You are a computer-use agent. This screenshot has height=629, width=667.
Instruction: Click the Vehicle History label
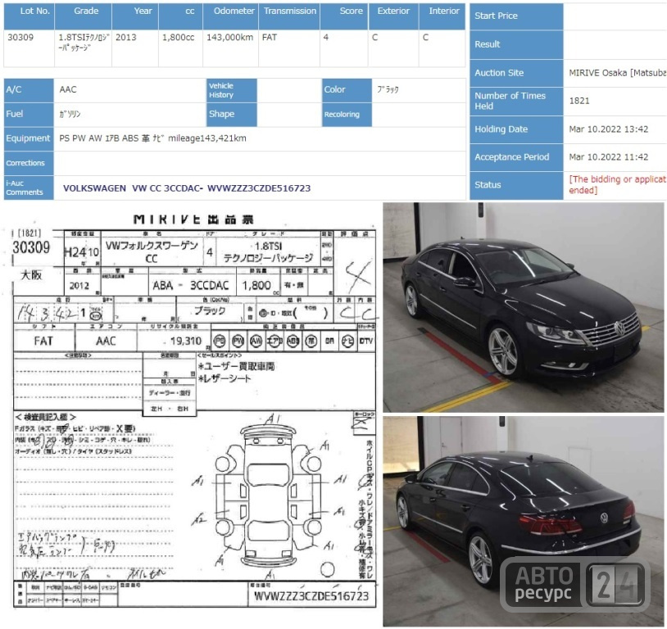(x=232, y=90)
